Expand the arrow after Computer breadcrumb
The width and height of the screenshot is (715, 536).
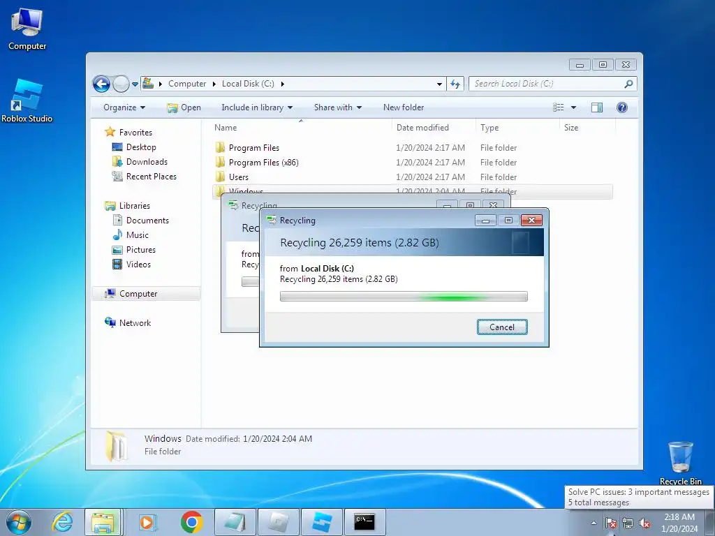(214, 84)
